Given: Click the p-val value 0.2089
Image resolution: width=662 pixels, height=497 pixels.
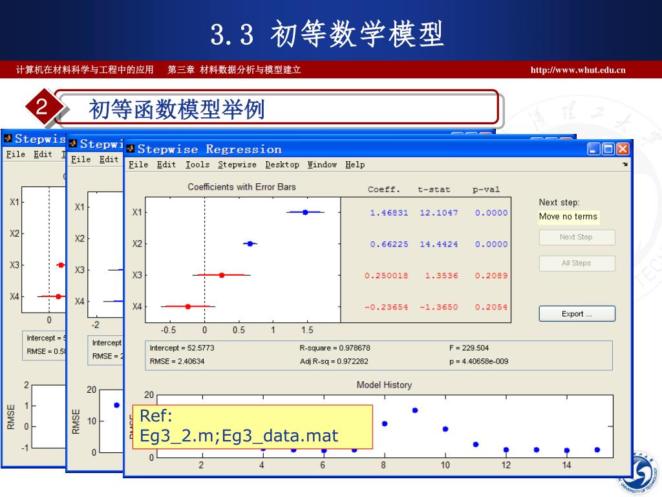Looking at the screenshot, I should coord(491,276).
